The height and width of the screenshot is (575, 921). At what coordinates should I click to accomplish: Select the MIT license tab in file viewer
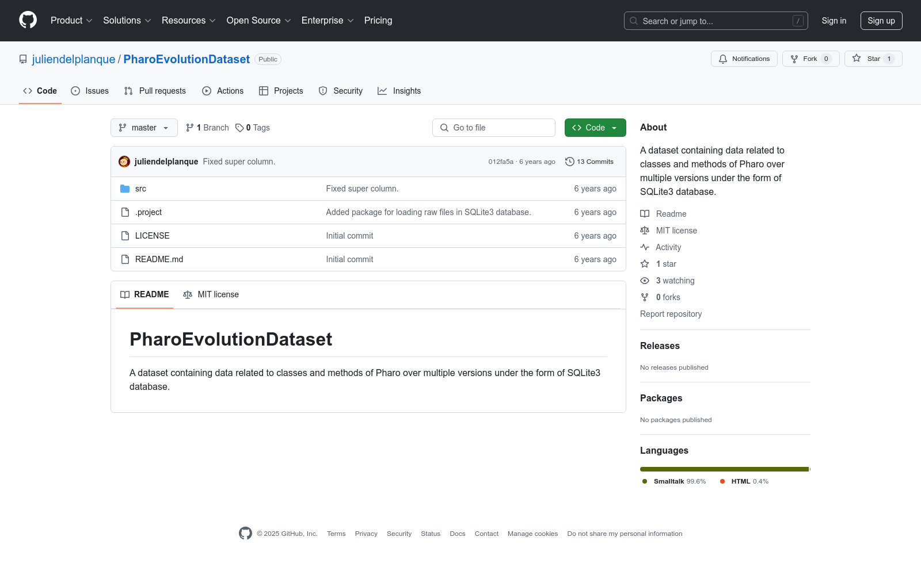pos(211,294)
